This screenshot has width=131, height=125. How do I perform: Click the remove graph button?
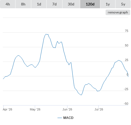118,12
